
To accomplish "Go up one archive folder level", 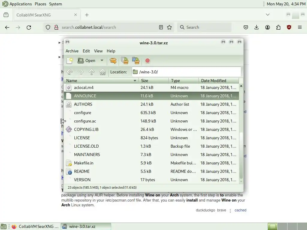I will click(92, 72).
